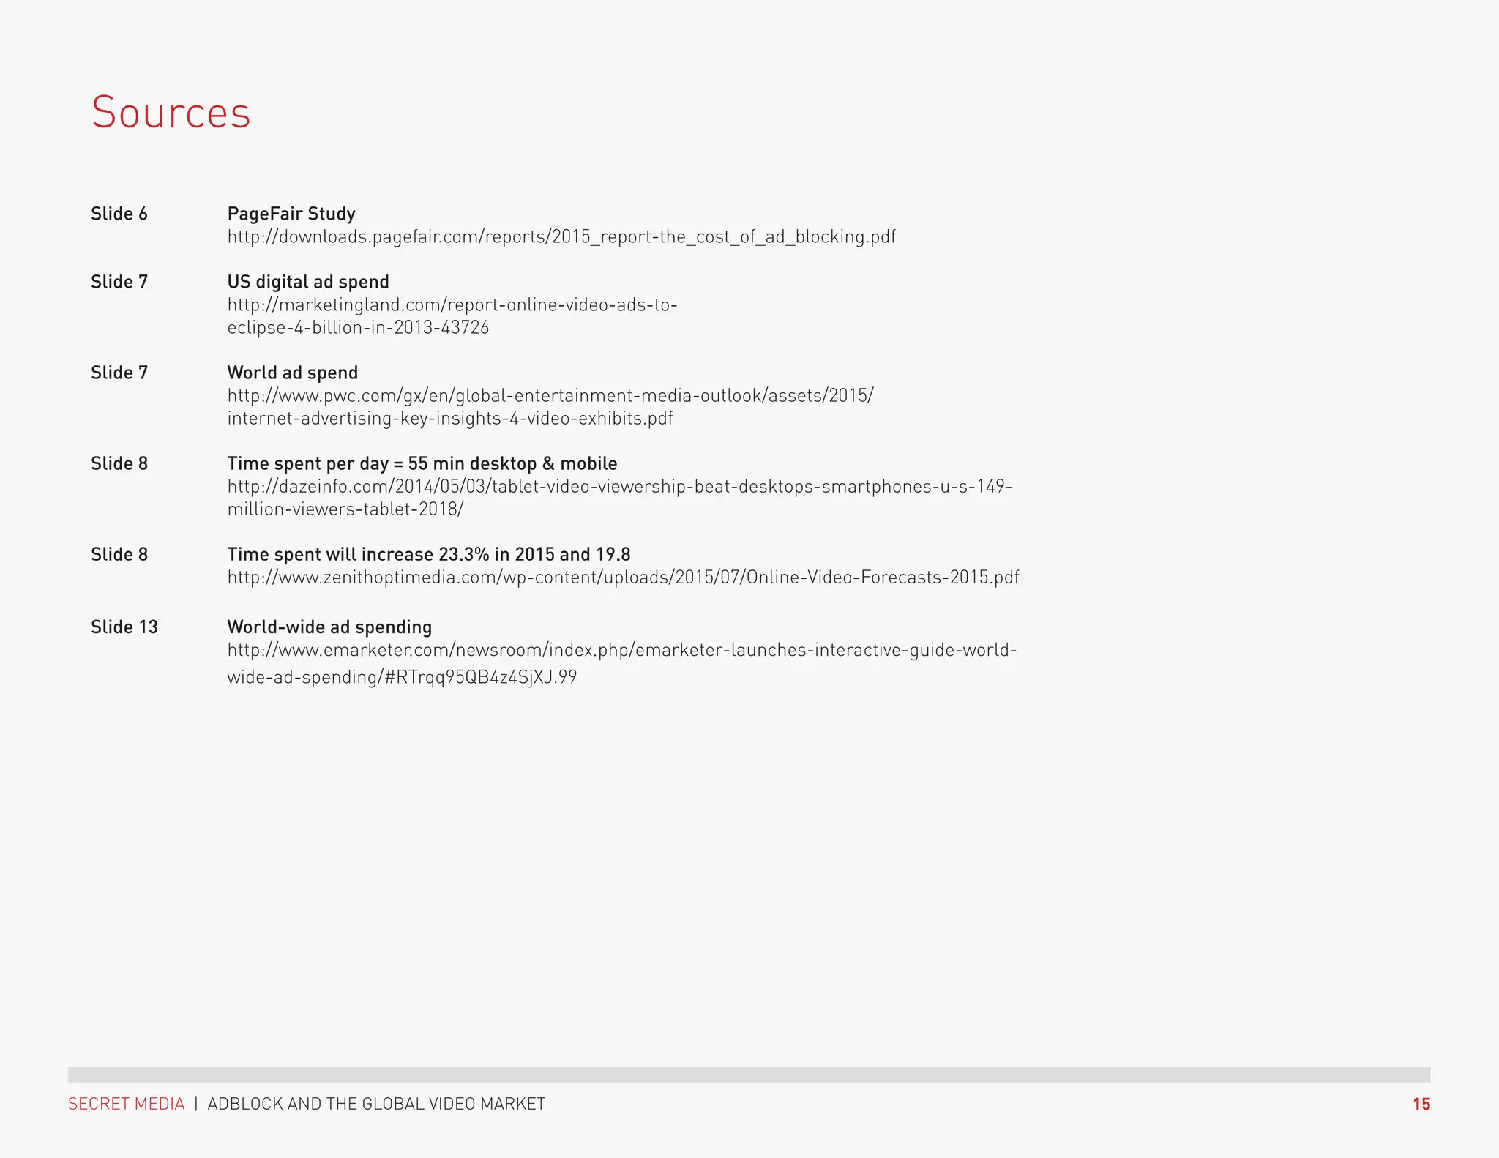The width and height of the screenshot is (1499, 1158).
Task: Click the Slide 6 label
Action: [x=119, y=214]
